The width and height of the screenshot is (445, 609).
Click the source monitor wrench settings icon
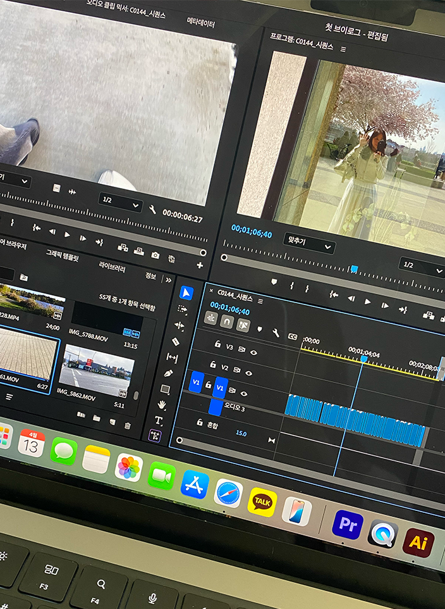pos(153,210)
